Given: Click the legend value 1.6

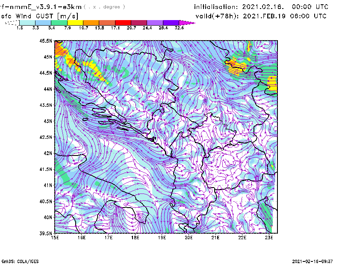Looking at the screenshot, I should [20, 28].
